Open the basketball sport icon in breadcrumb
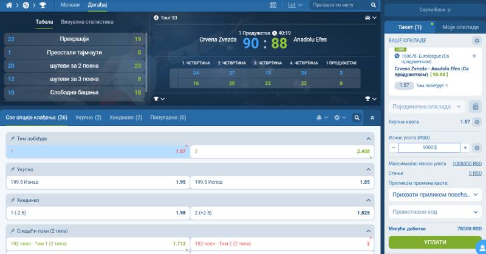This screenshot has width=486, height=254. (26, 5)
